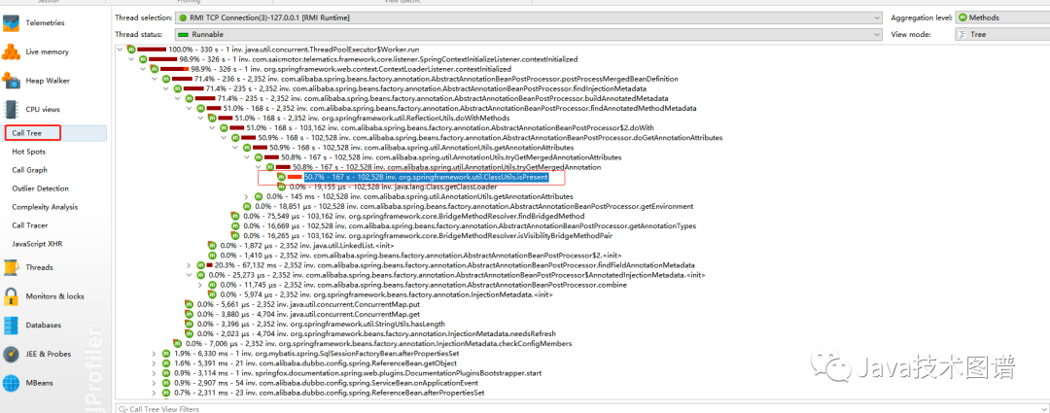Click the Tree view mode icon
The image size is (1050, 413).
962,34
